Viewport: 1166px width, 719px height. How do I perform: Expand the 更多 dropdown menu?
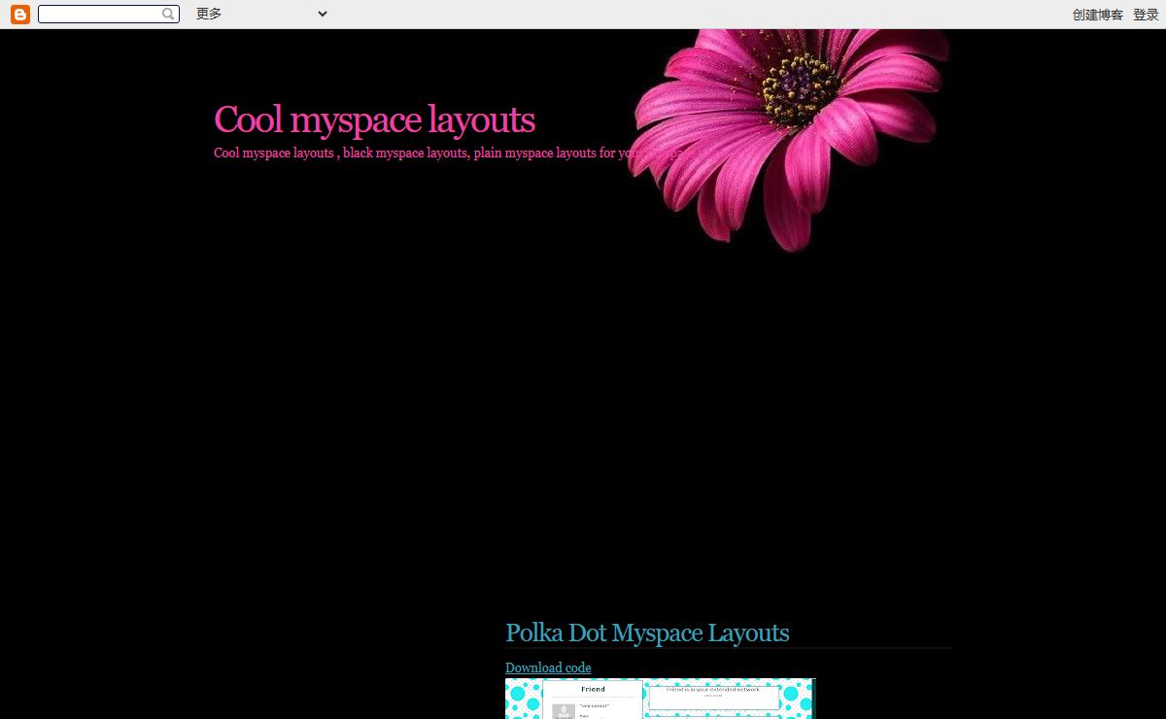[x=261, y=14]
